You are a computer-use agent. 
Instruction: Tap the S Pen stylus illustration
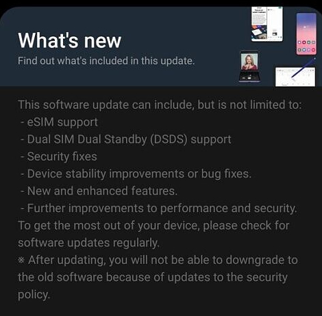click(304, 68)
